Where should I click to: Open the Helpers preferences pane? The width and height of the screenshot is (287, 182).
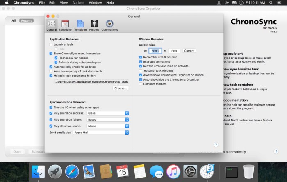coord(95,25)
